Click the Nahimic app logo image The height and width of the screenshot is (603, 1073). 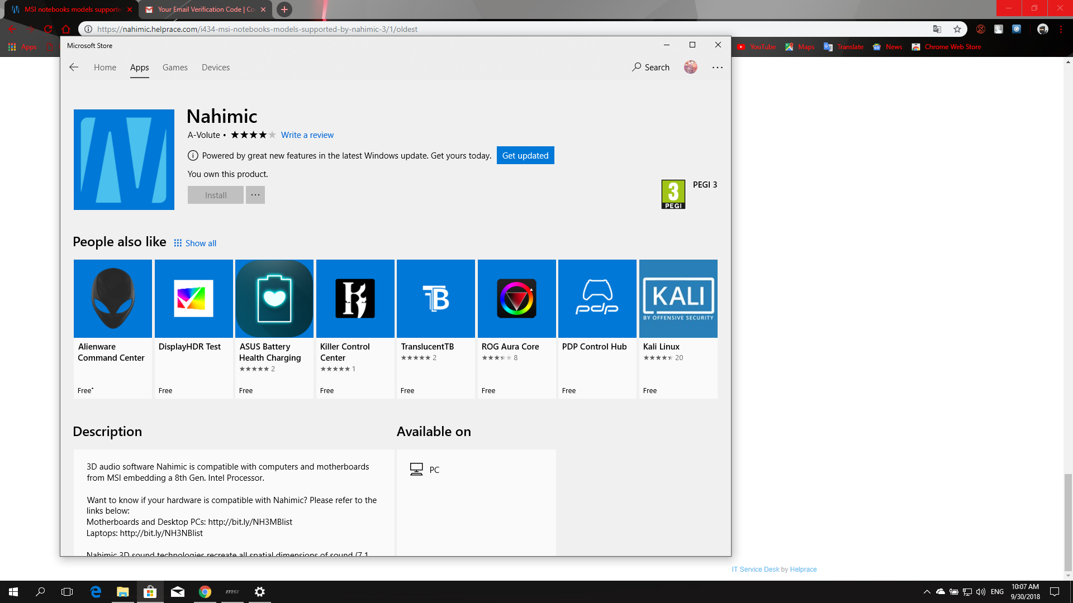[124, 160]
